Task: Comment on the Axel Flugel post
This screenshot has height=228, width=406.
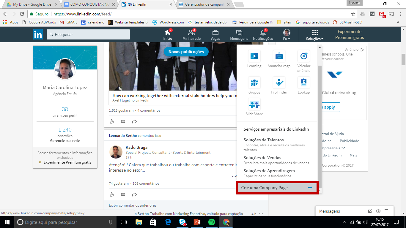Action: (x=123, y=121)
